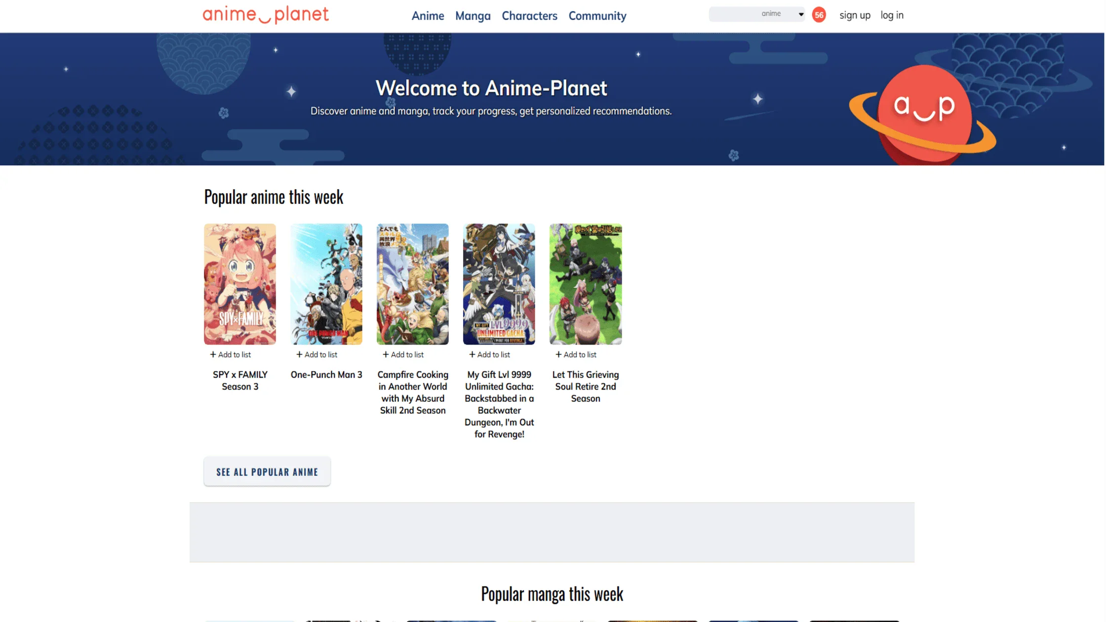Click the Anime-Planet logo
Image resolution: width=1106 pixels, height=622 pixels.
[x=266, y=15]
